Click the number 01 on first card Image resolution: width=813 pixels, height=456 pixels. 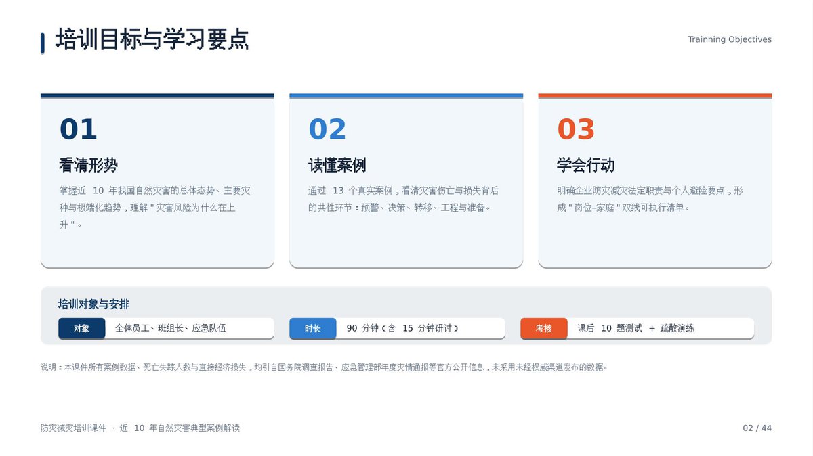pyautogui.click(x=79, y=129)
